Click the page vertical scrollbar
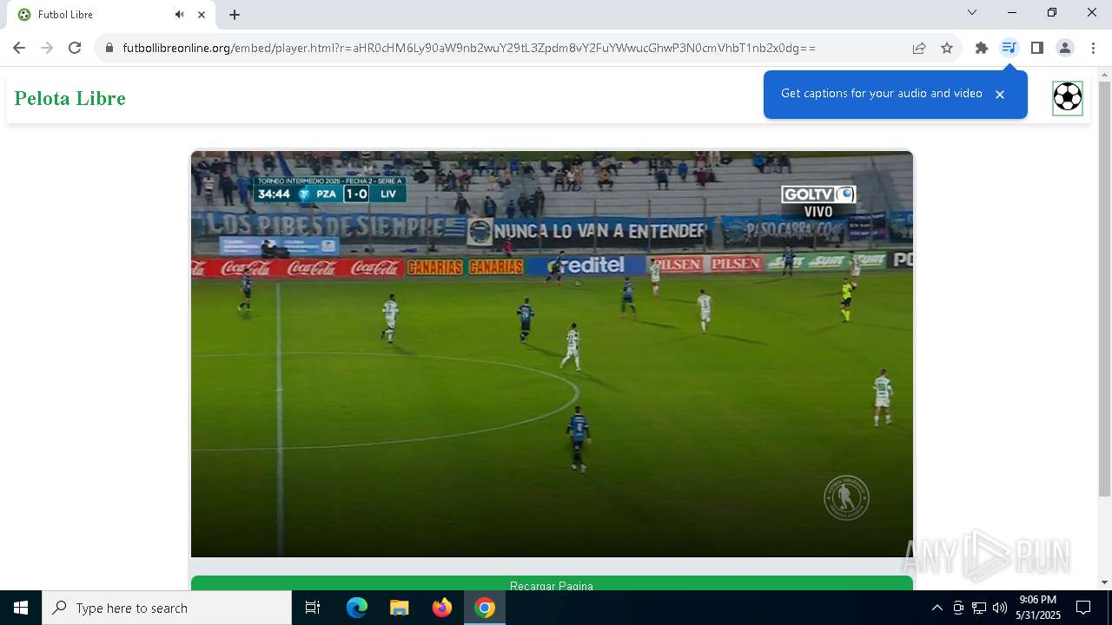The height and width of the screenshot is (625, 1112). [x=1104, y=289]
